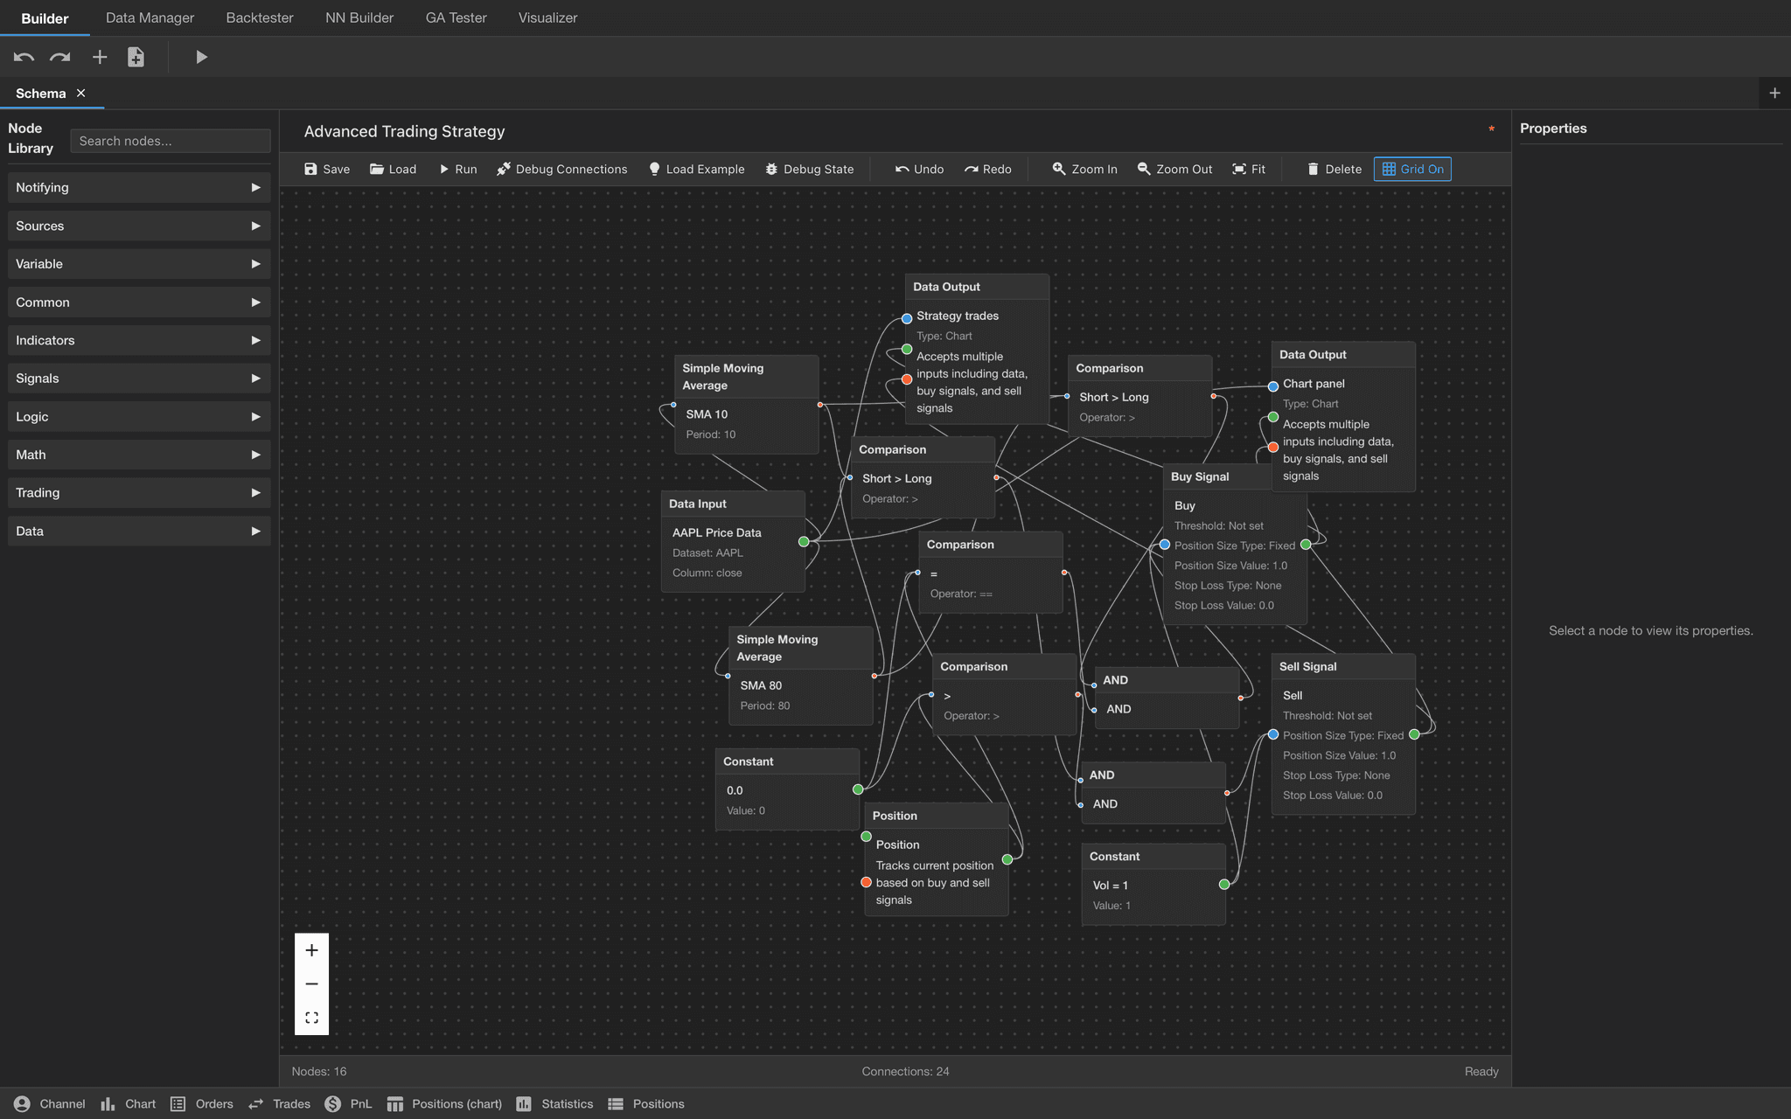Expand the Indicators category
The height and width of the screenshot is (1119, 1791).
tap(139, 340)
